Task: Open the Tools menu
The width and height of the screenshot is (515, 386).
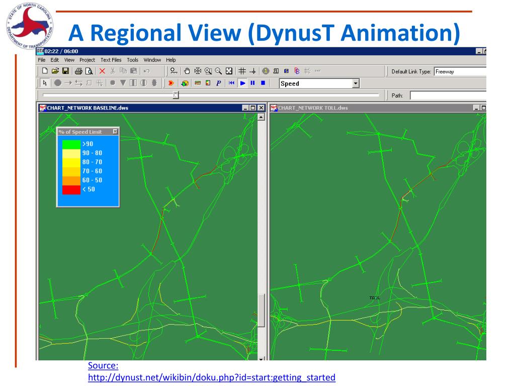Action: pyautogui.click(x=132, y=60)
